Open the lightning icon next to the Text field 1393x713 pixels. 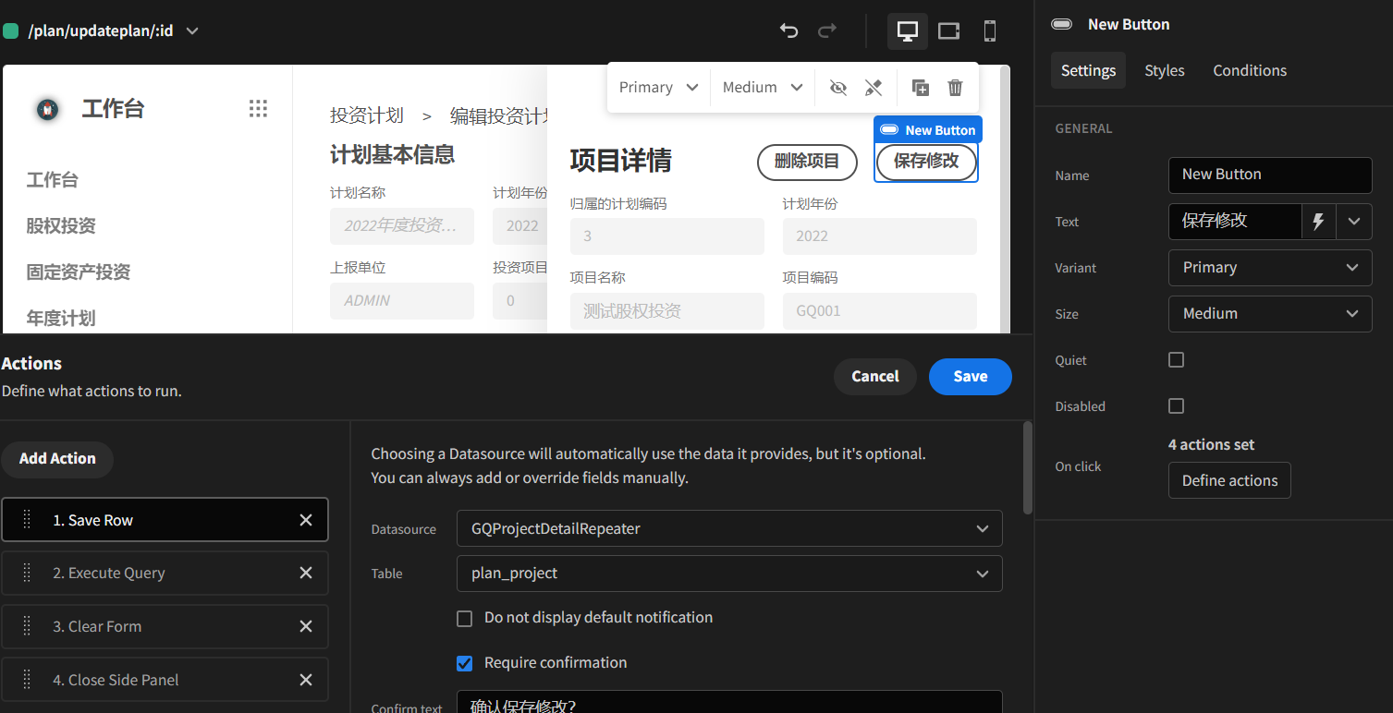tap(1318, 221)
